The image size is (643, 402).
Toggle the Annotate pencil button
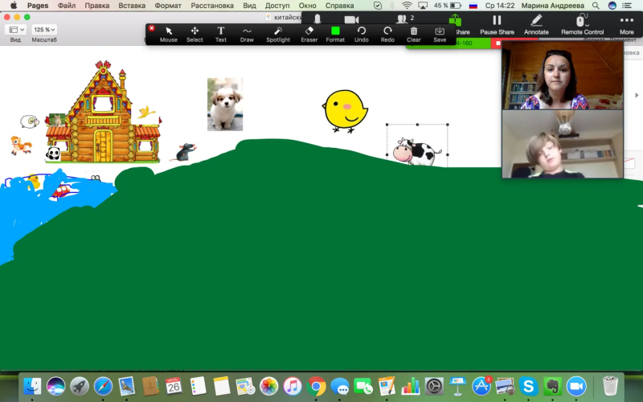coord(536,25)
